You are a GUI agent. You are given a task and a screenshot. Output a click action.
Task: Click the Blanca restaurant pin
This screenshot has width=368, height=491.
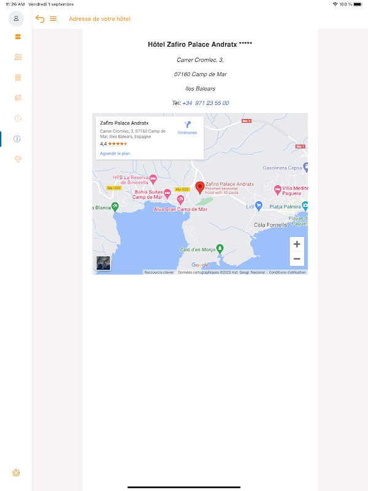(115, 207)
